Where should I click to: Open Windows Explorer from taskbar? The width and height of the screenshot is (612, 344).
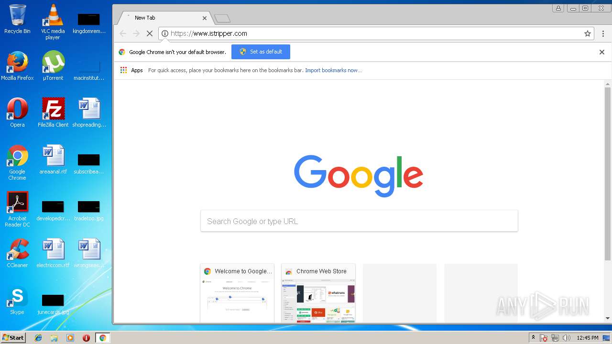click(54, 338)
